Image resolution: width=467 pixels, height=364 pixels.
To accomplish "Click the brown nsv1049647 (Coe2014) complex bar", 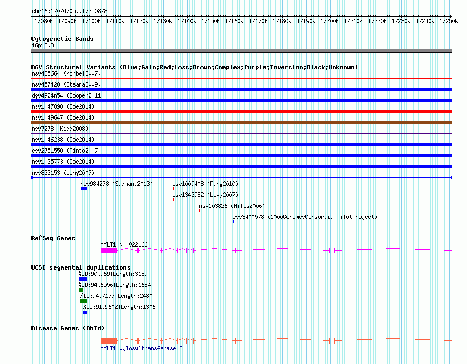I will (241, 123).
